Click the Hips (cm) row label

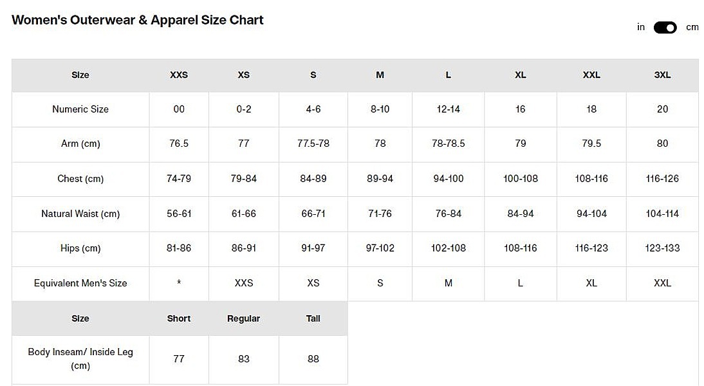(80, 248)
